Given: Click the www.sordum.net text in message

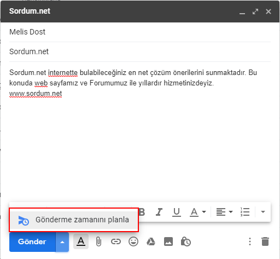Looking at the screenshot, I should [36, 94].
